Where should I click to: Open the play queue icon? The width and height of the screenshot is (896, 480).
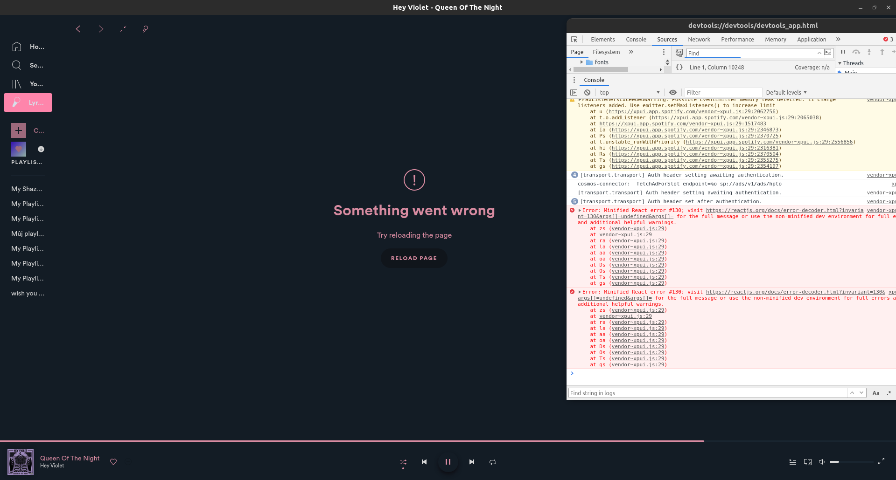tap(792, 462)
